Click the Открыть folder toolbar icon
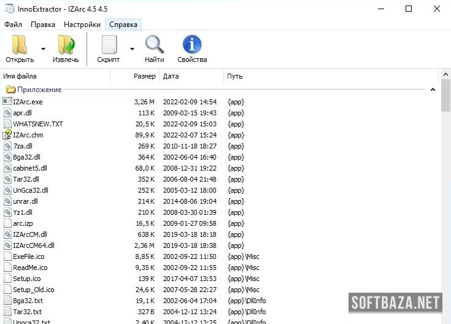The width and height of the screenshot is (451, 324). click(20, 45)
